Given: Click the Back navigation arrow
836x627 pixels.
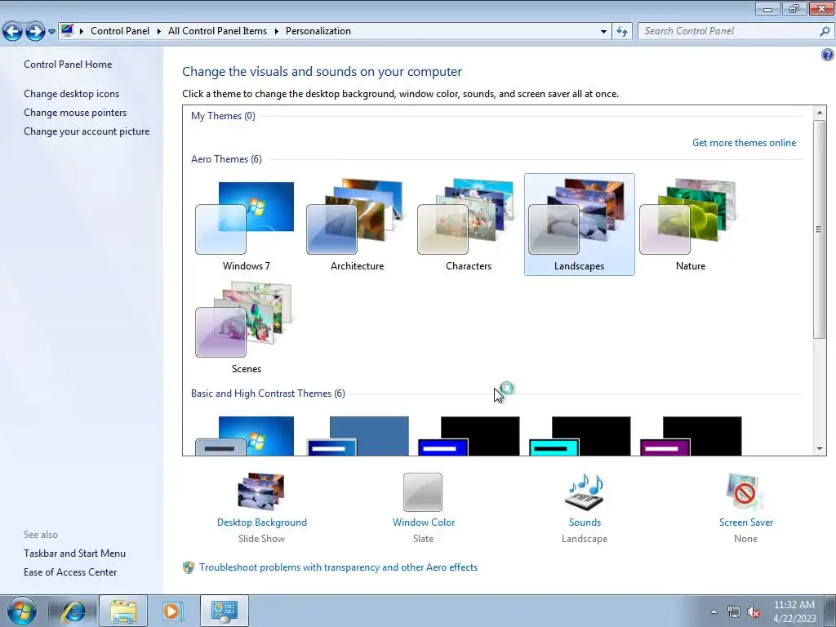Looking at the screenshot, I should click(12, 32).
